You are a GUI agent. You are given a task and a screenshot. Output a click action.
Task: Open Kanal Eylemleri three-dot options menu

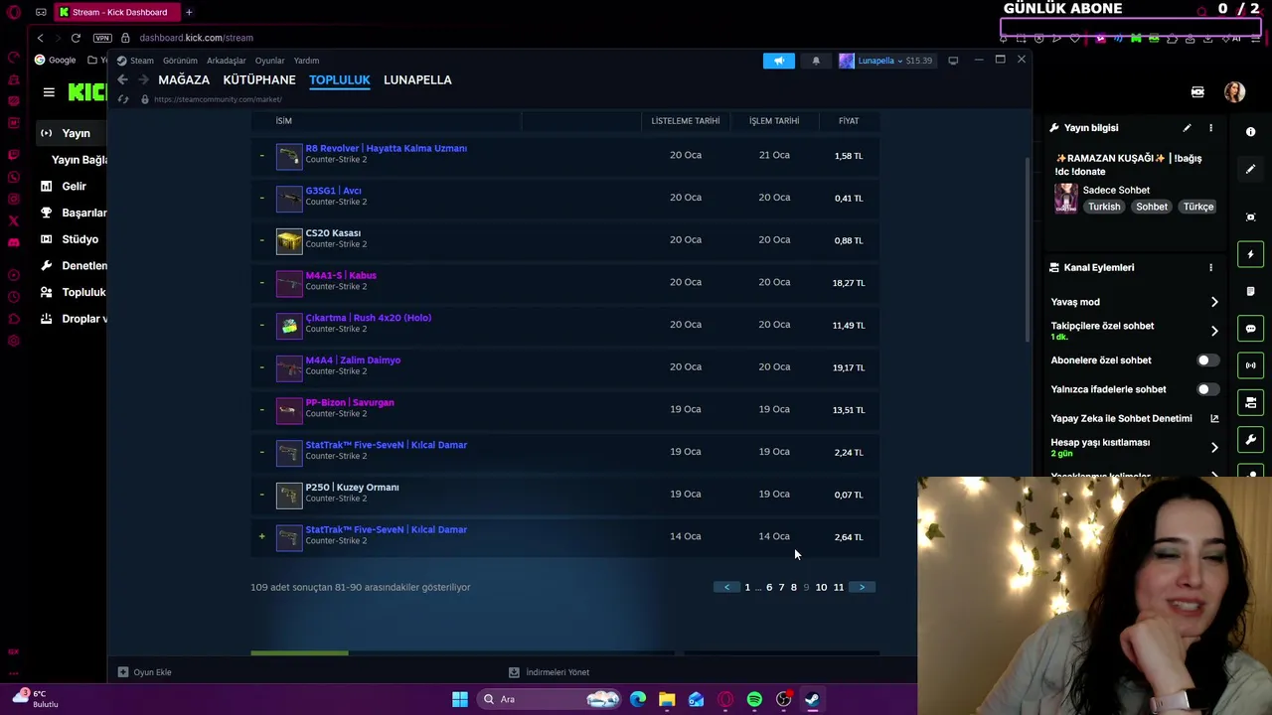[x=1210, y=267]
